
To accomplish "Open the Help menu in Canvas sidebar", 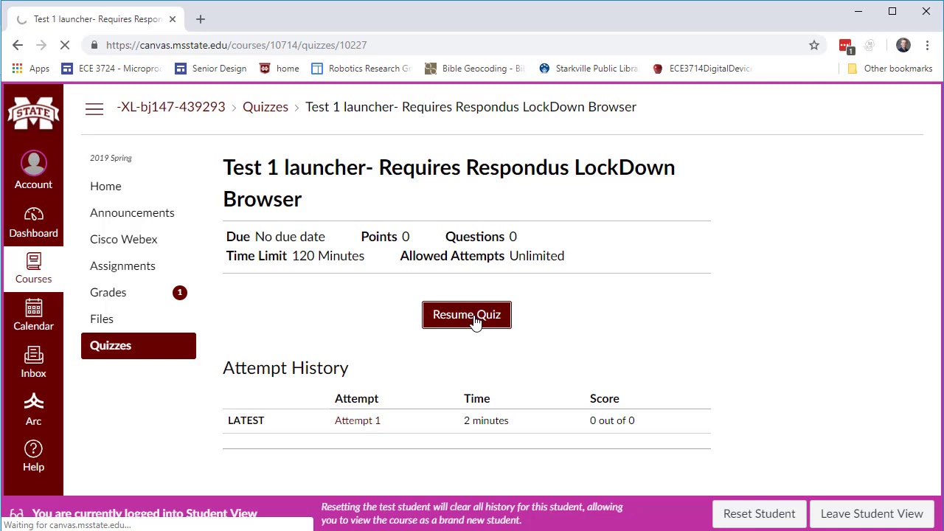I will [33, 456].
